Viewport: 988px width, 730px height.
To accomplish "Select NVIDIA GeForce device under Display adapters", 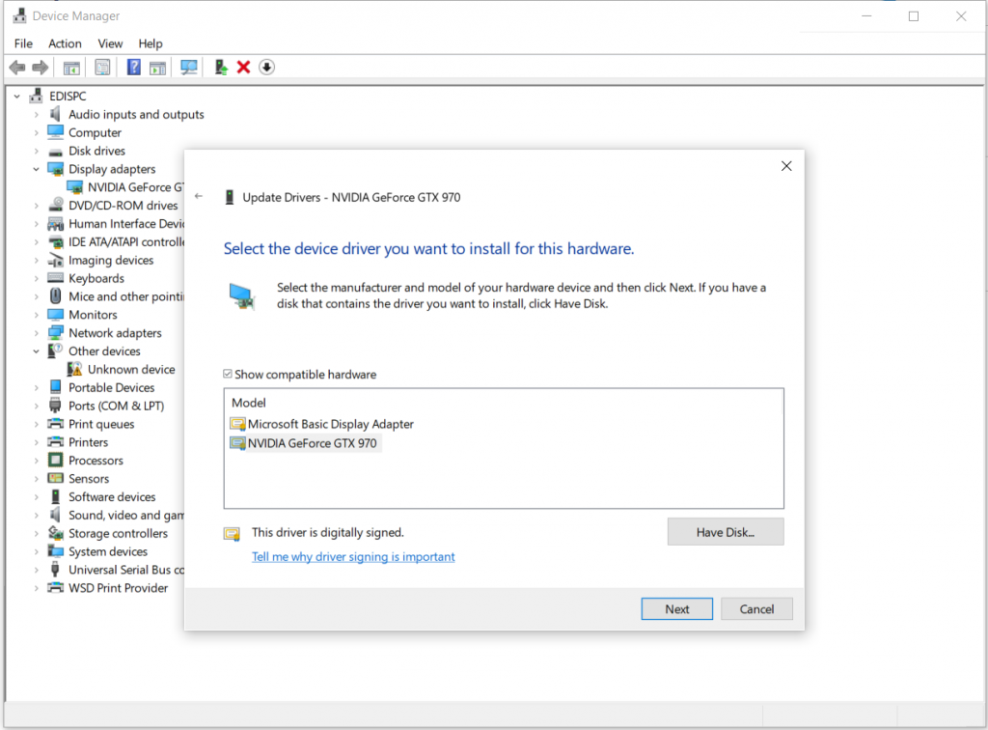I will click(135, 187).
